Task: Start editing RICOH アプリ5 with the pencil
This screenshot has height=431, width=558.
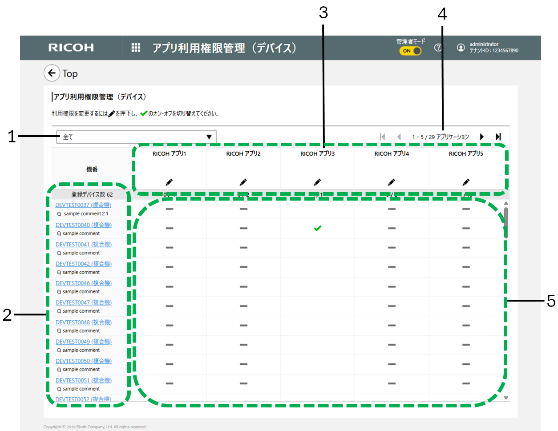Action: click(x=466, y=182)
